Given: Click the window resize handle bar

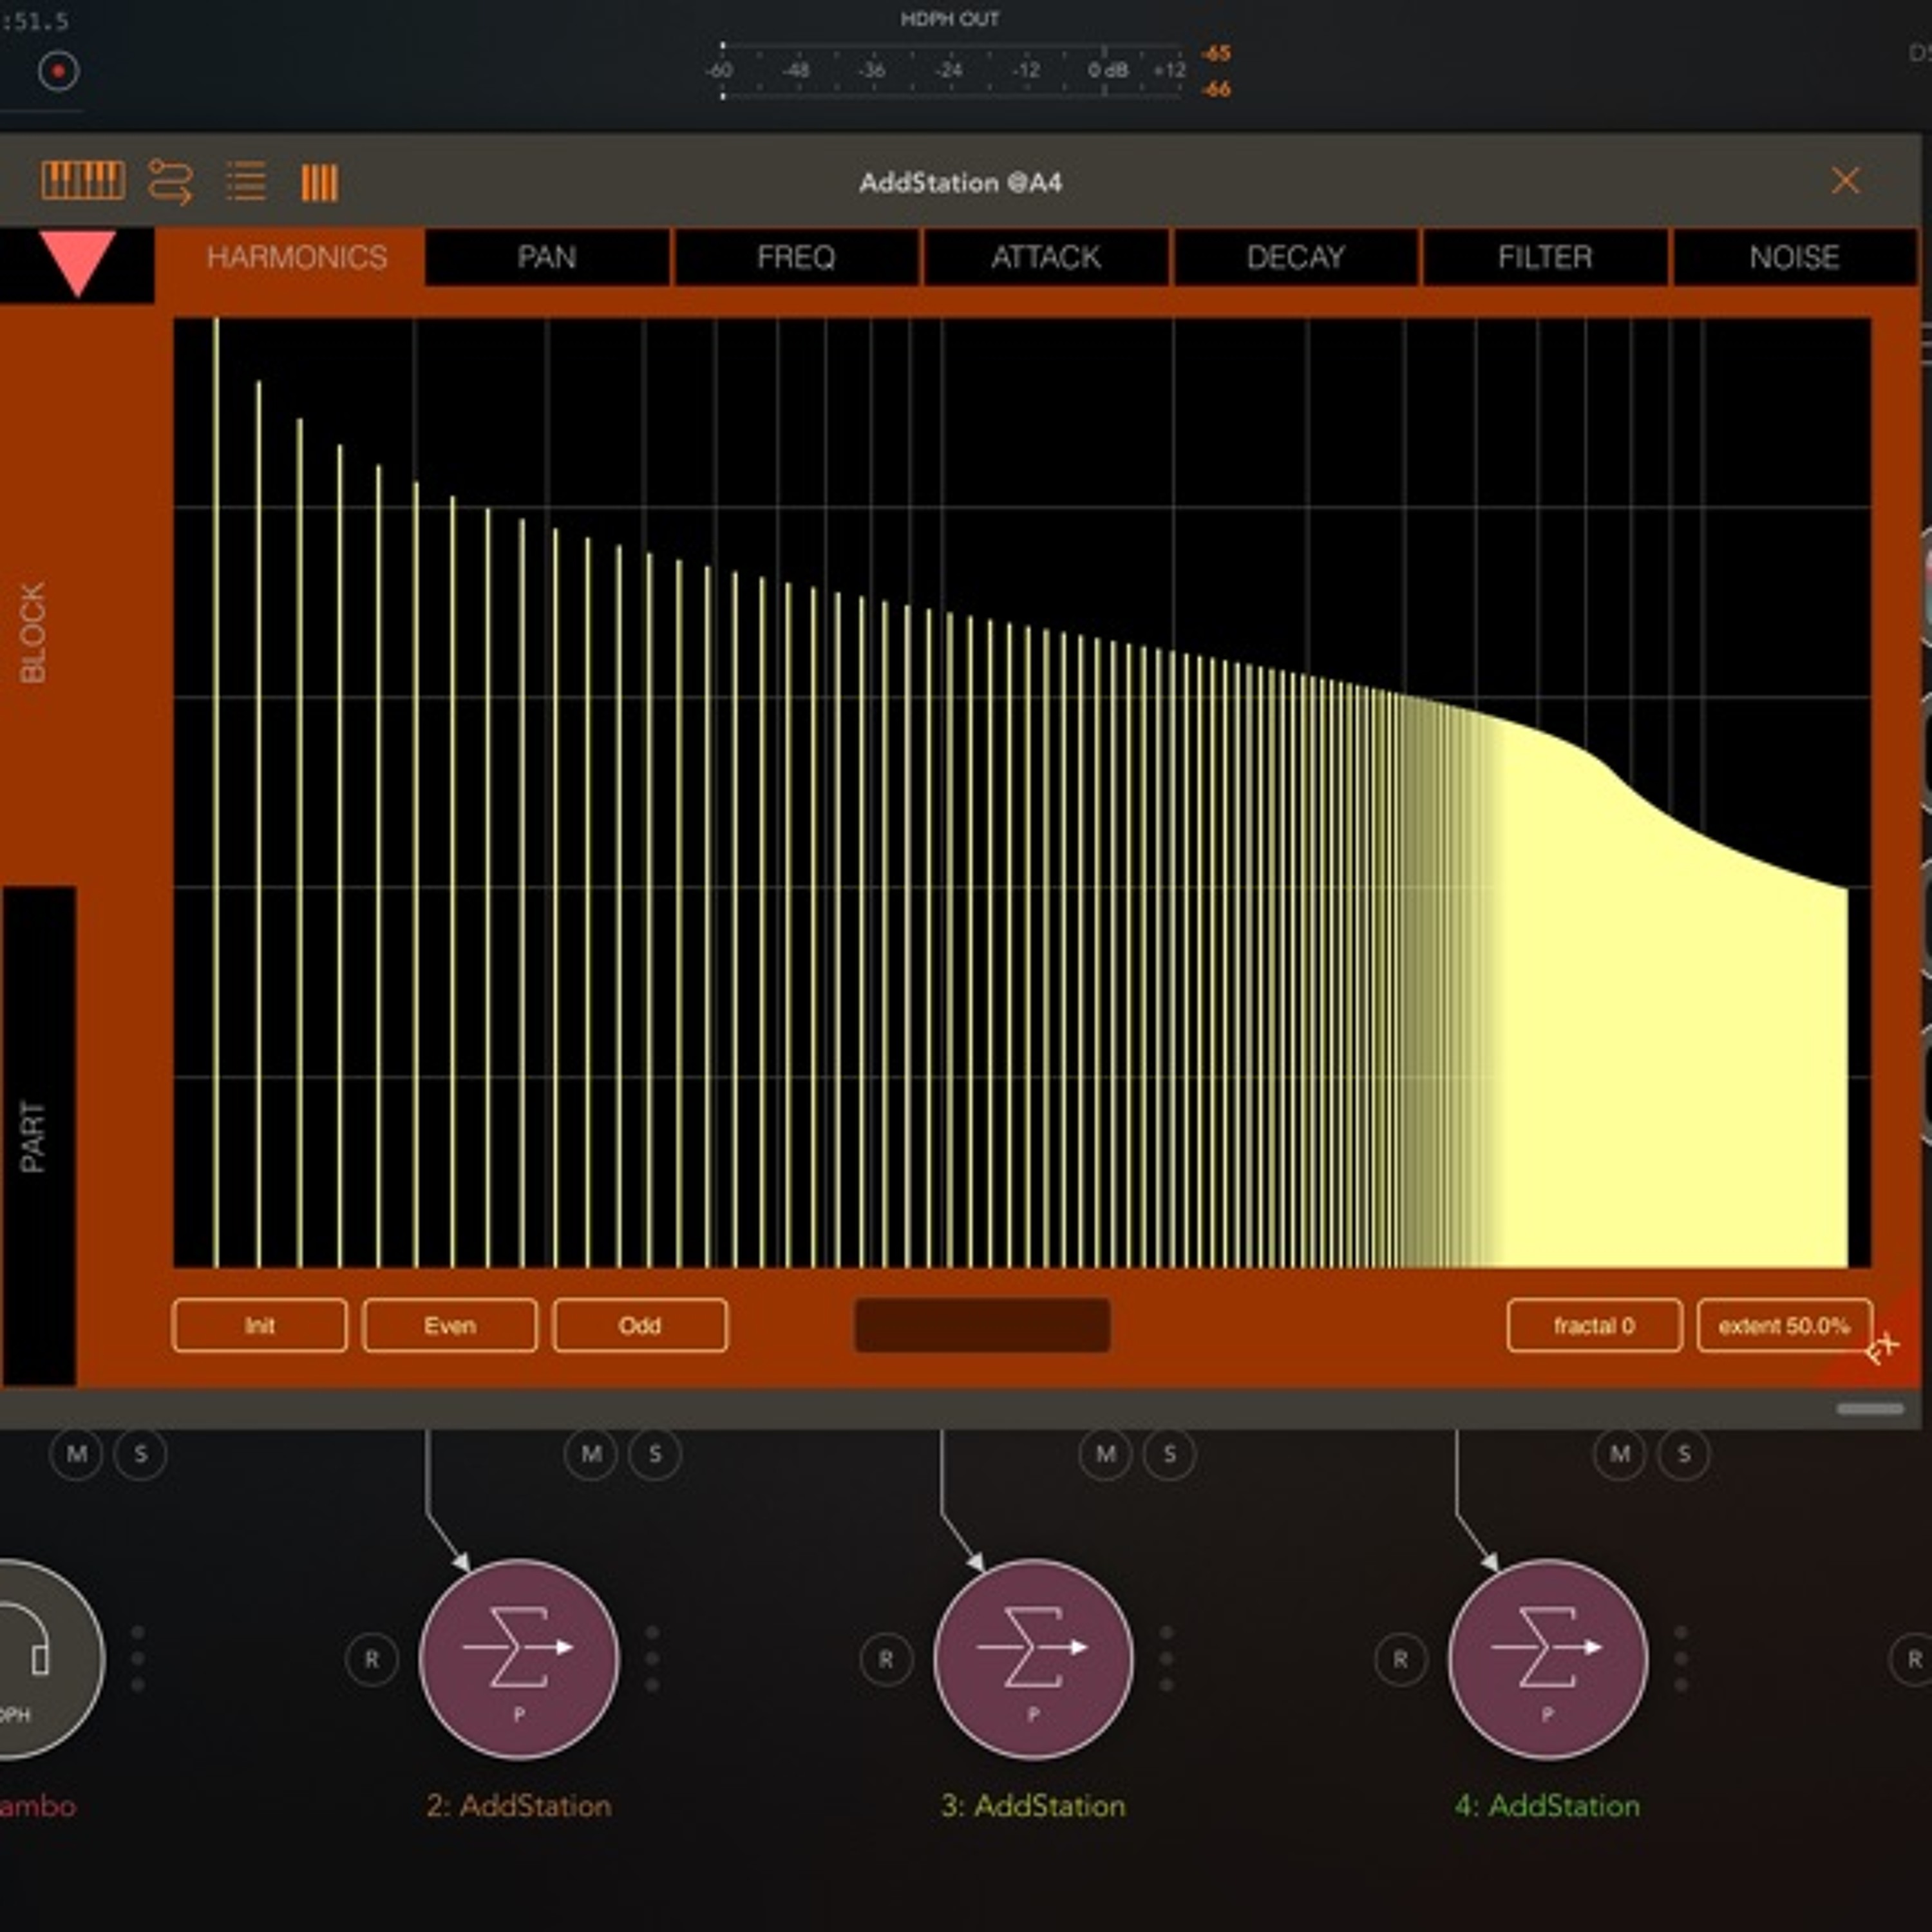Looking at the screenshot, I should [x=1870, y=1409].
